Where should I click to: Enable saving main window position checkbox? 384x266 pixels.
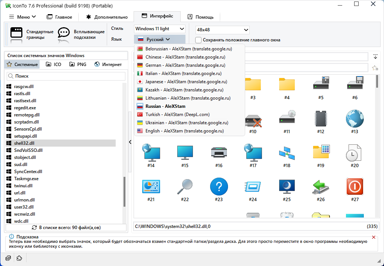point(199,40)
